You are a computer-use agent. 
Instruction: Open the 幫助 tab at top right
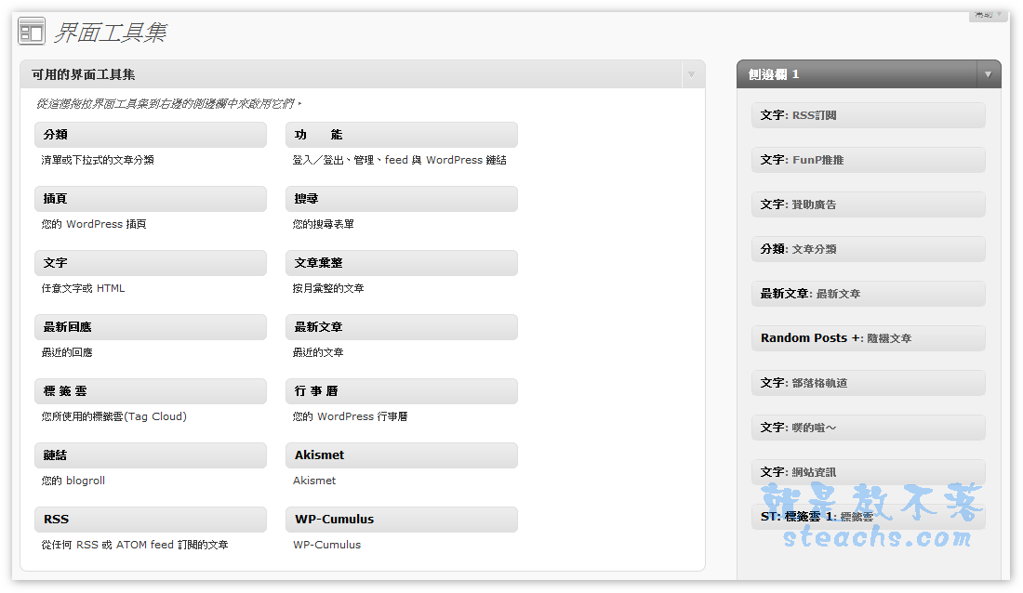coord(987,15)
